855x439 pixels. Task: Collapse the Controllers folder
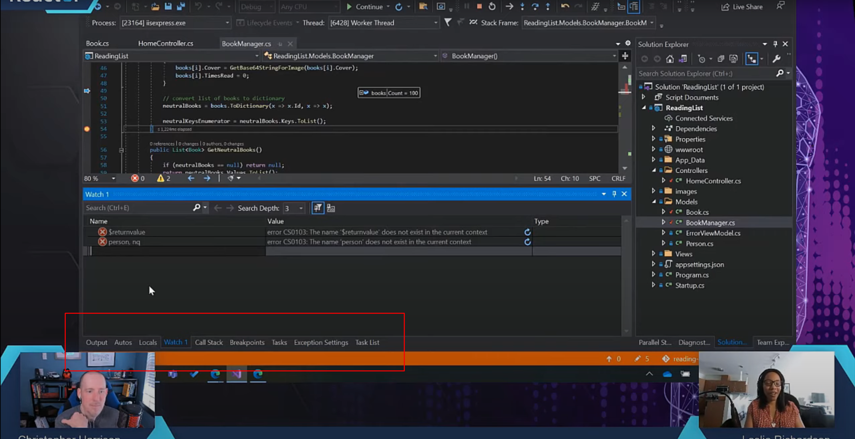point(653,170)
